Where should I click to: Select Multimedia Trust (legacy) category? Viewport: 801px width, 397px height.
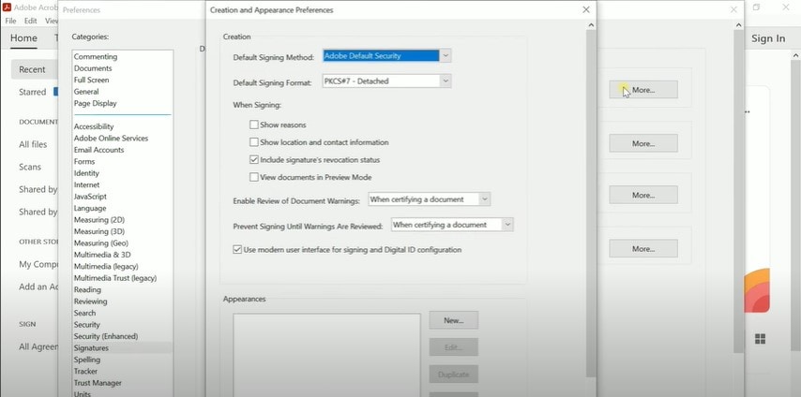[115, 278]
